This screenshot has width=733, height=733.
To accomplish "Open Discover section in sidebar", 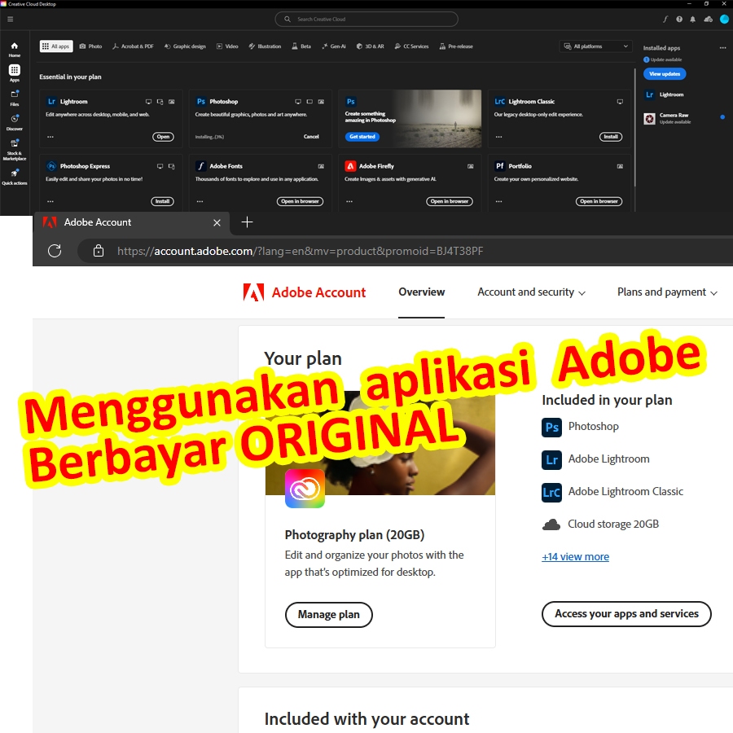I will click(15, 122).
